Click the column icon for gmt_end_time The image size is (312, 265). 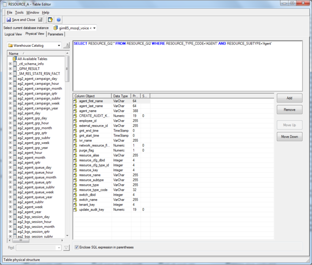75,131
